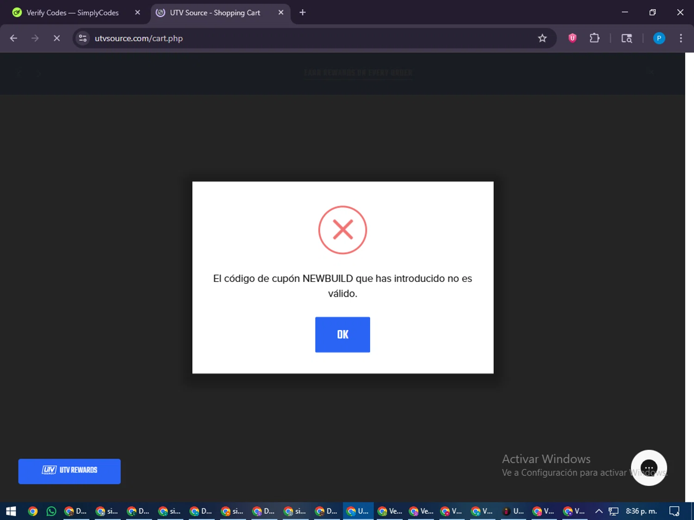The height and width of the screenshot is (520, 694).
Task: Show hidden system tray icons
Action: [598, 511]
